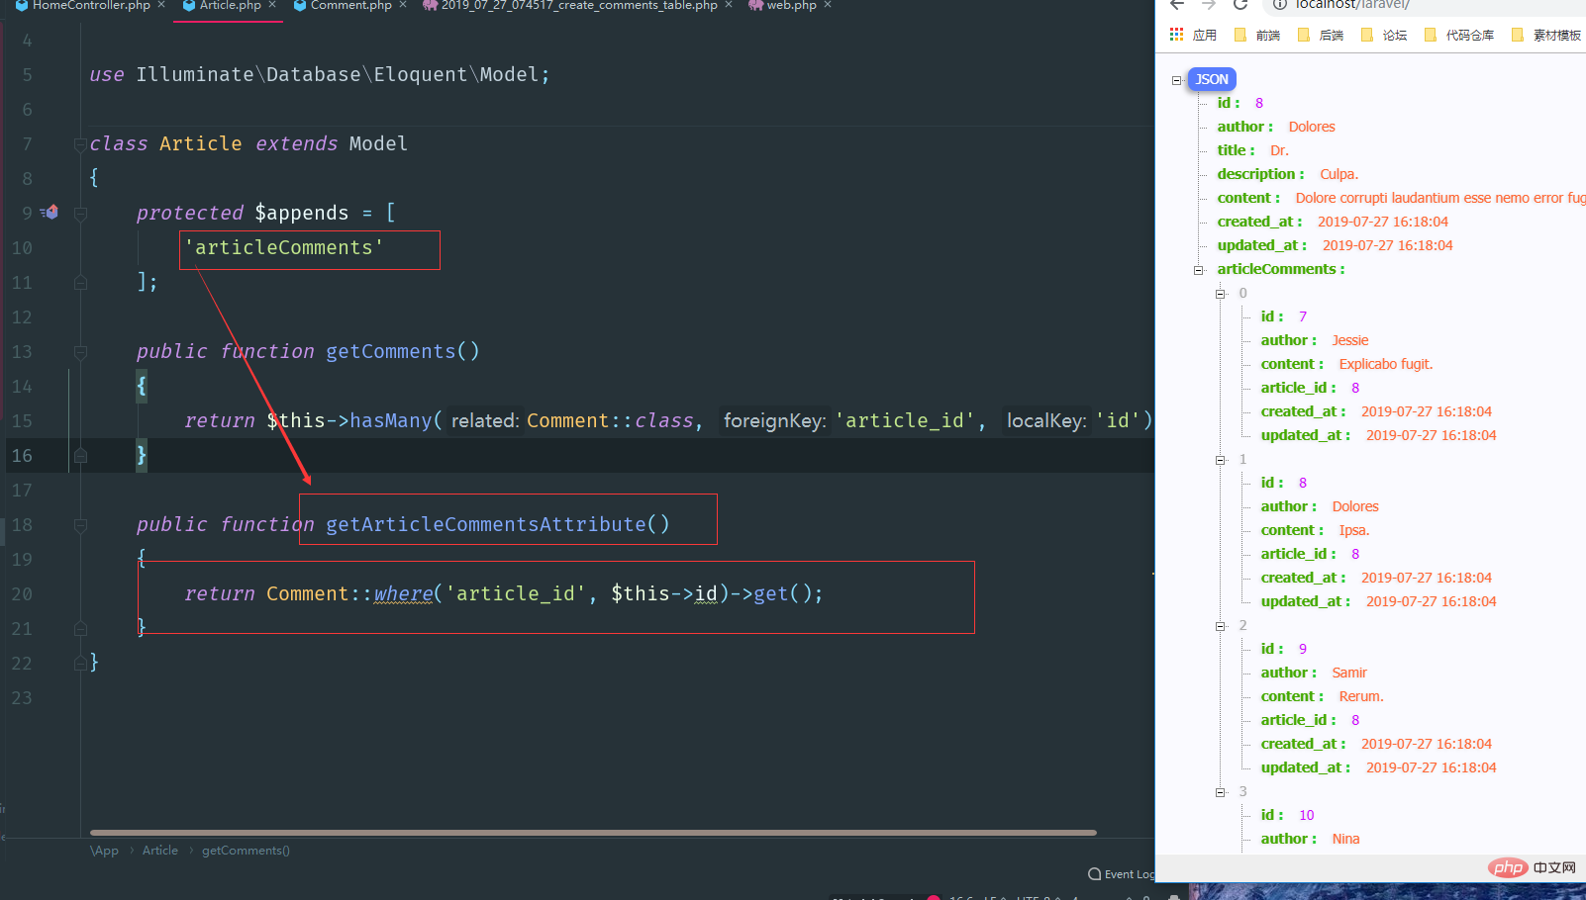Open the 素材模板 bookmark folder
This screenshot has width=1586, height=900.
pyautogui.click(x=1546, y=35)
